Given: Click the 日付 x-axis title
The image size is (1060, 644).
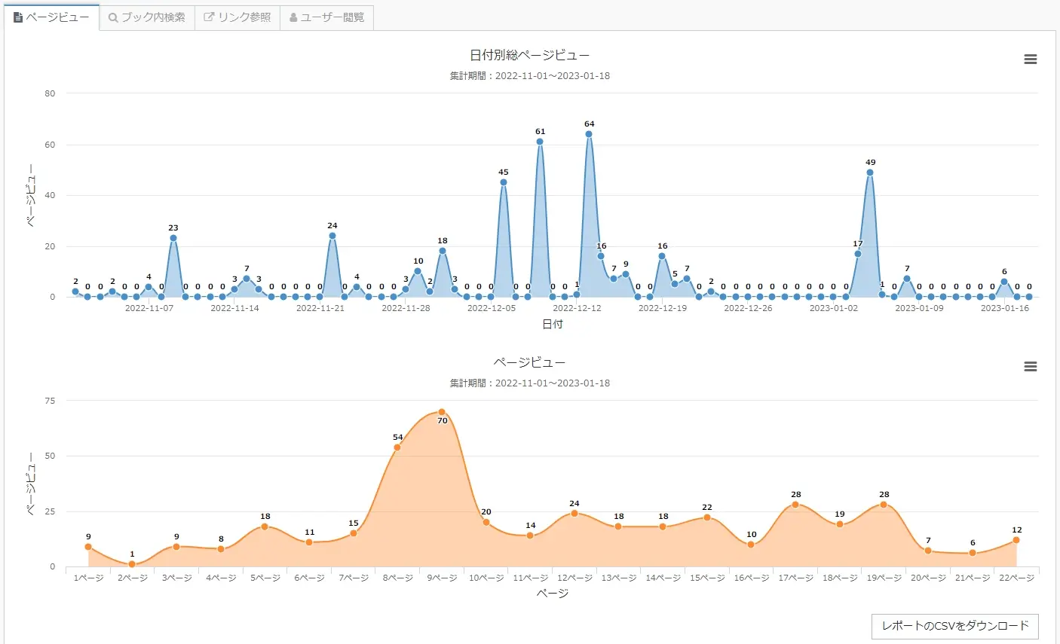Looking at the screenshot, I should [x=553, y=324].
